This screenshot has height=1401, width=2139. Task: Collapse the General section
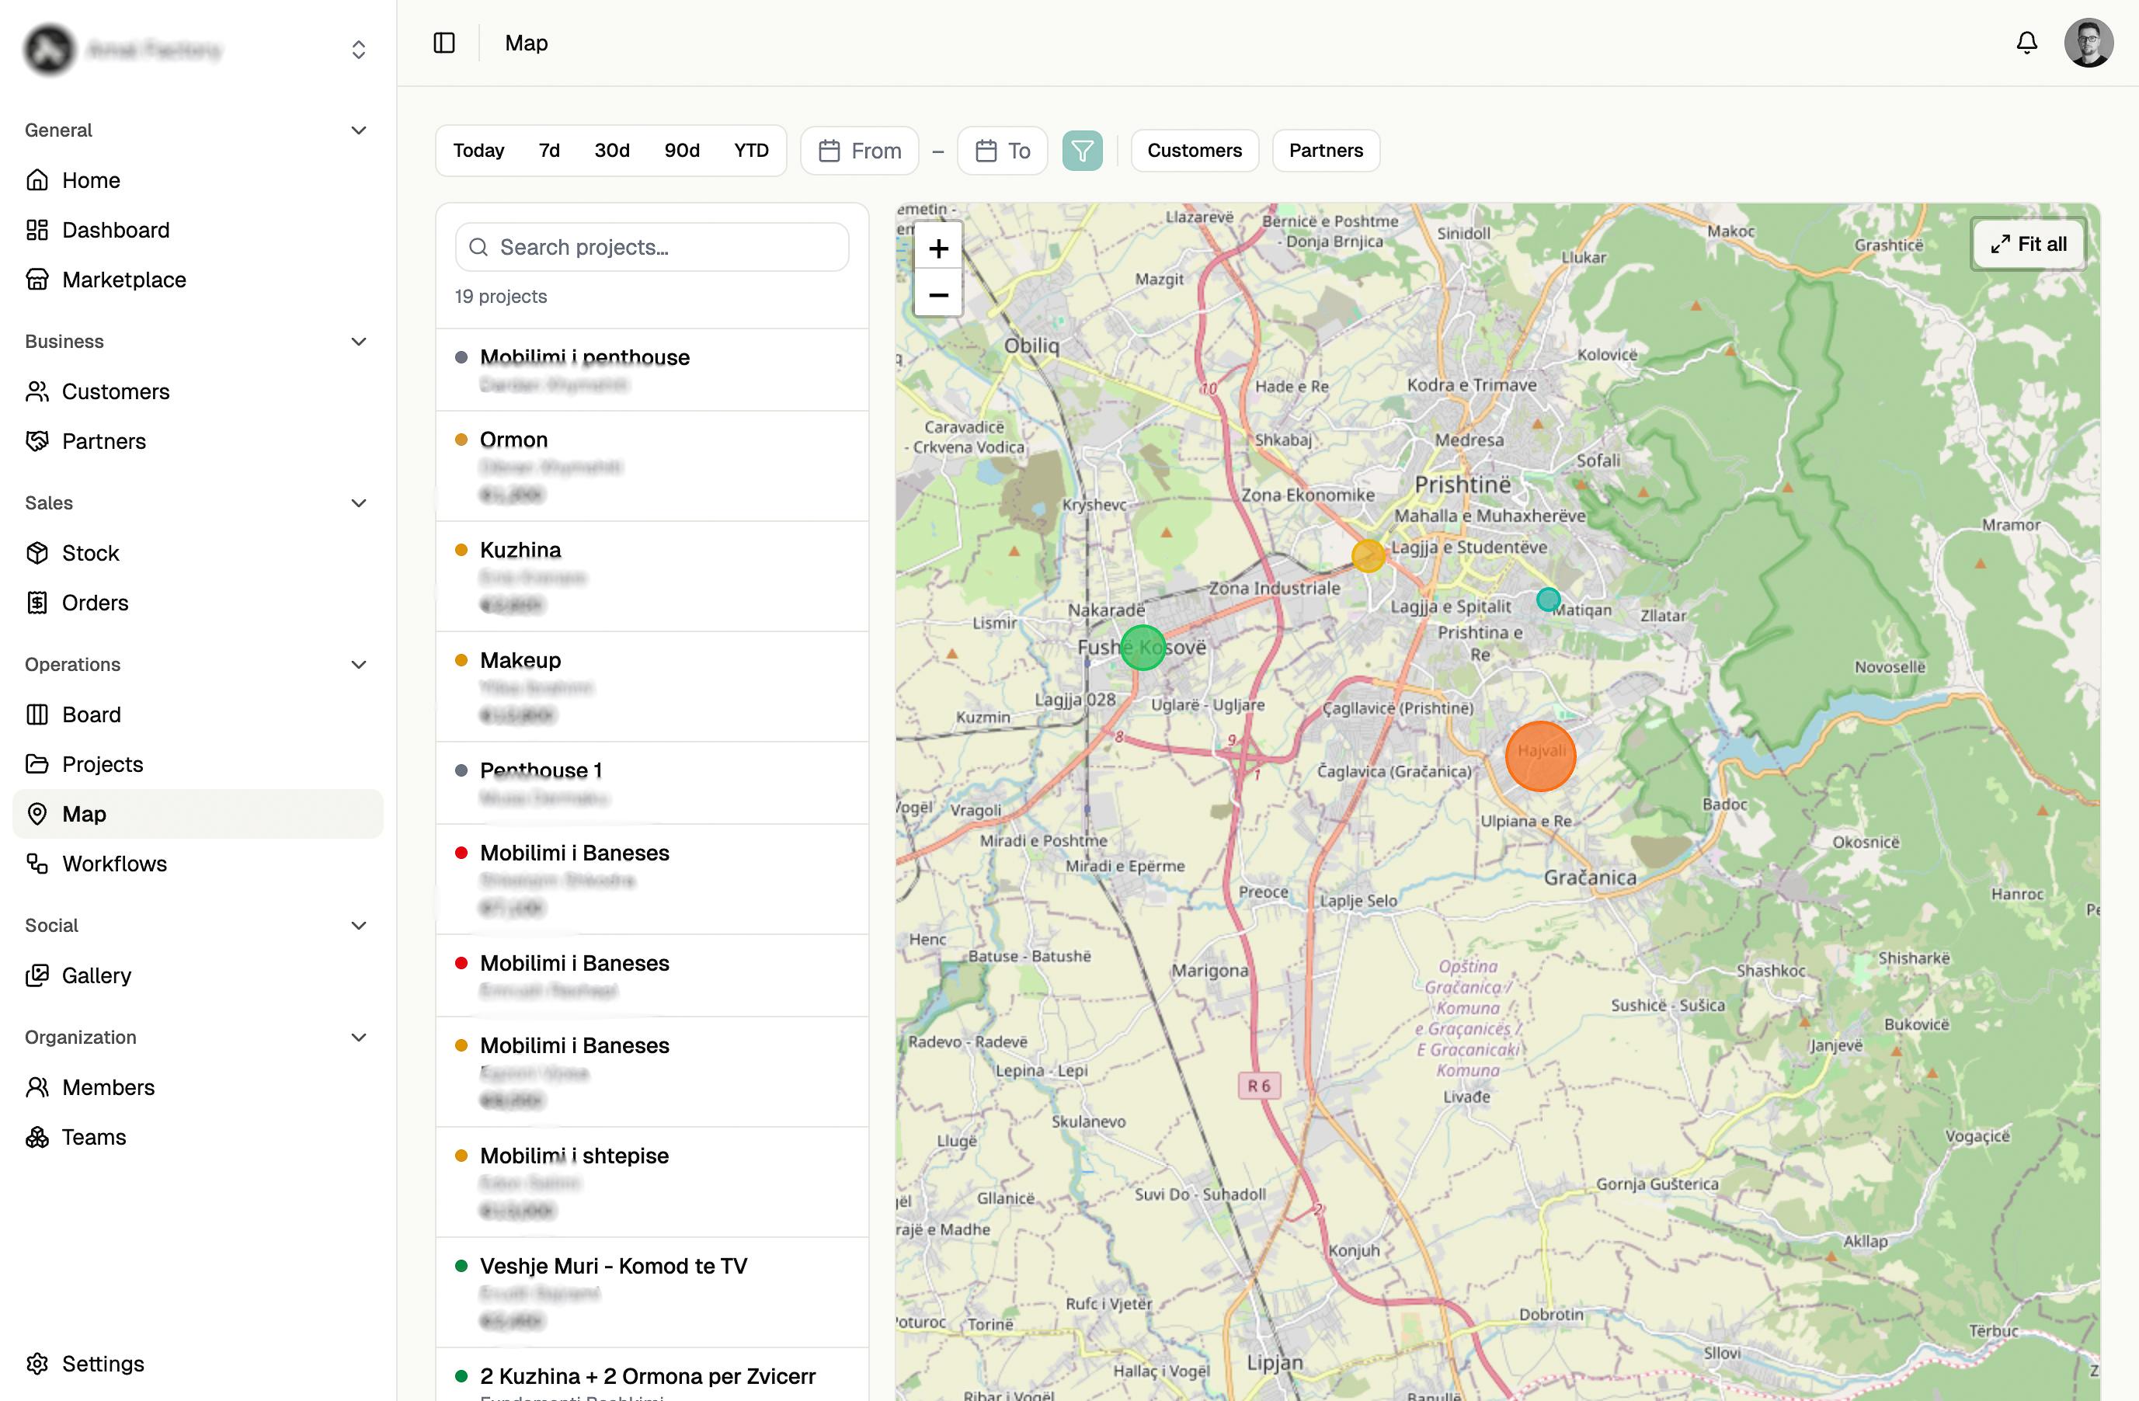pyautogui.click(x=359, y=130)
